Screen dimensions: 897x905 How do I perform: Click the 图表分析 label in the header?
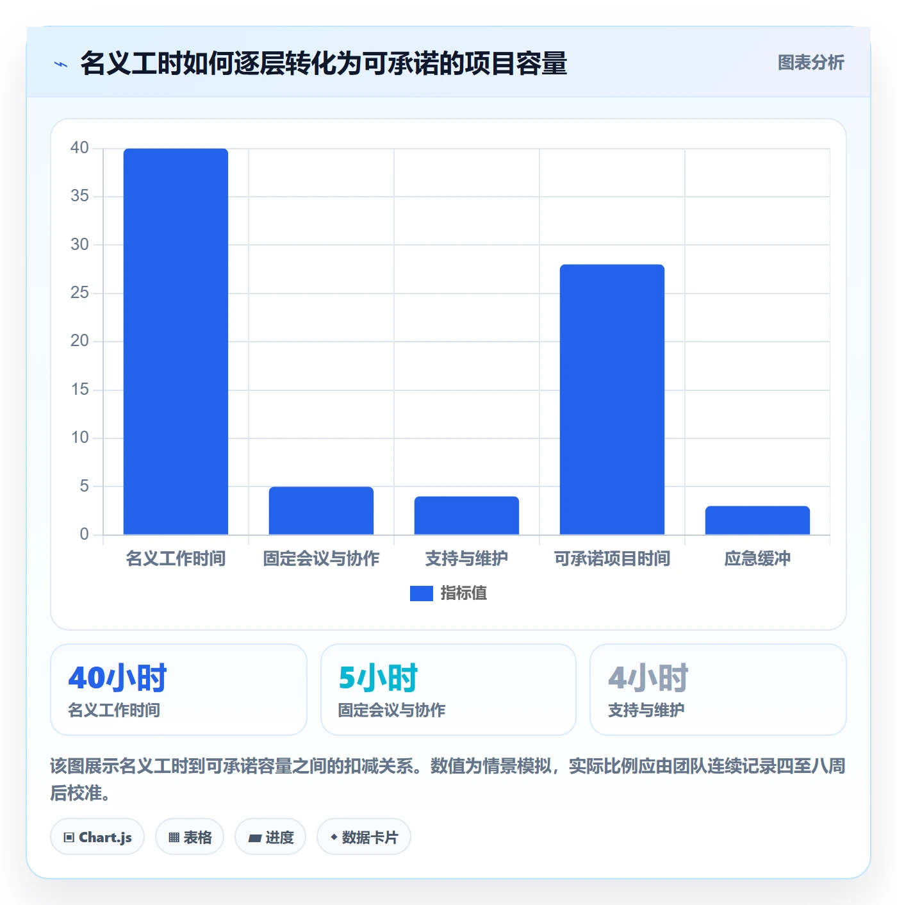811,63
